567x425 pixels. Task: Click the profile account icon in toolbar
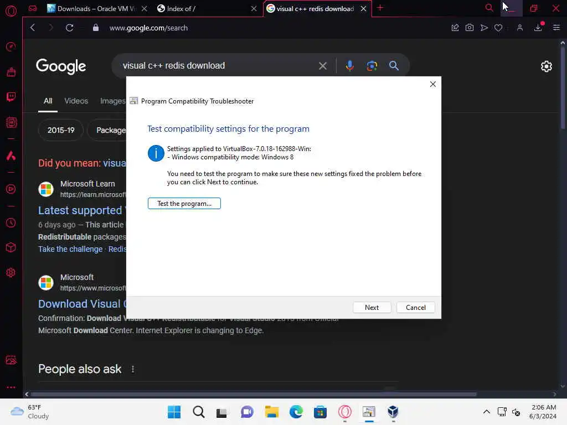(519, 28)
